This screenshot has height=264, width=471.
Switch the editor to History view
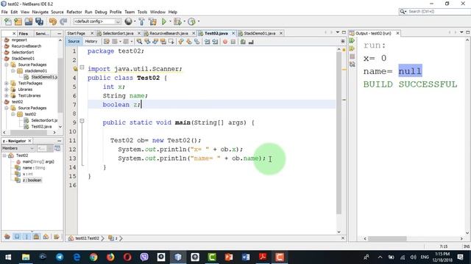91,42
